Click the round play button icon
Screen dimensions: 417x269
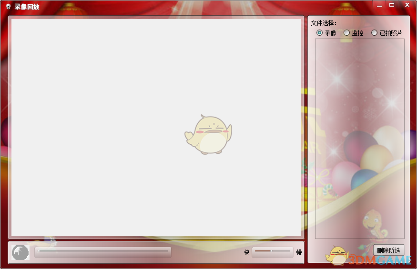click(20, 252)
